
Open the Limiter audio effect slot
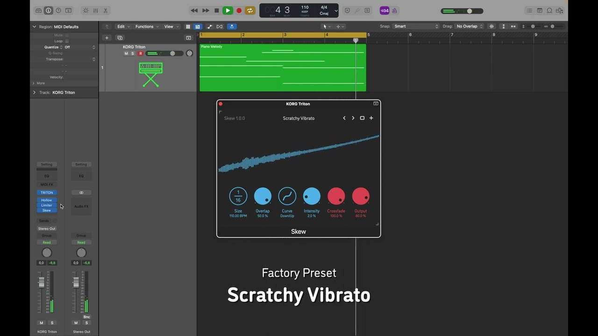47,205
